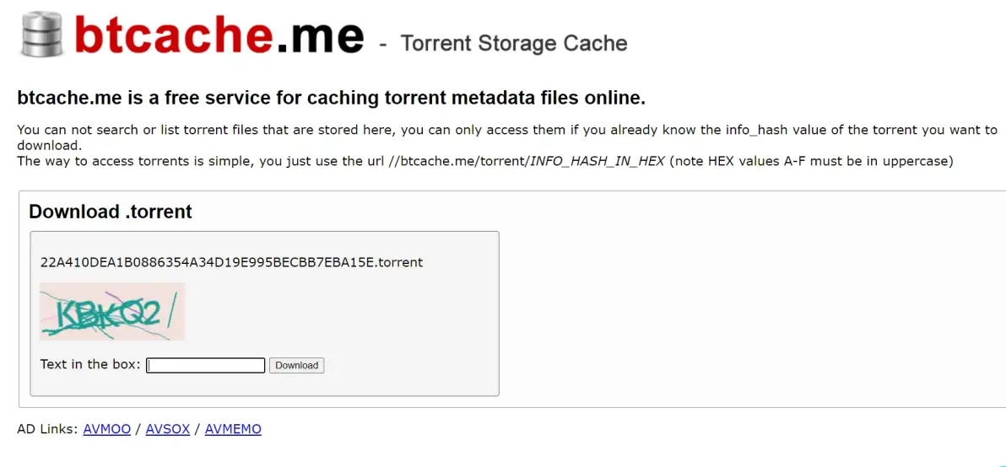Open the AVSOX ad link

tap(167, 429)
